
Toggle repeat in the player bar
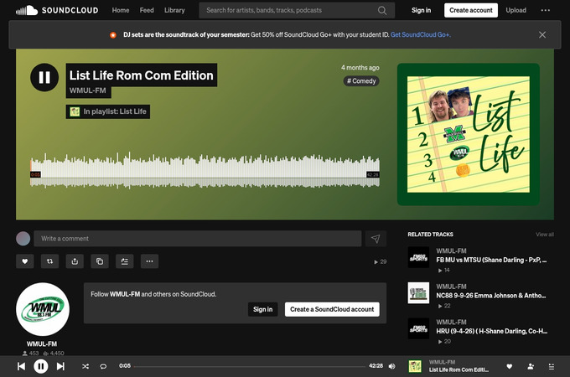(x=103, y=366)
